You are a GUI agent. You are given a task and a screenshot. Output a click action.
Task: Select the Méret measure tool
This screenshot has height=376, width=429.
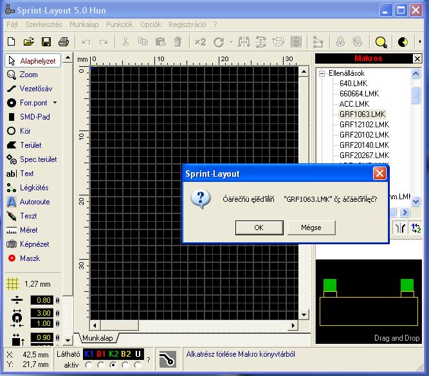coord(22,230)
